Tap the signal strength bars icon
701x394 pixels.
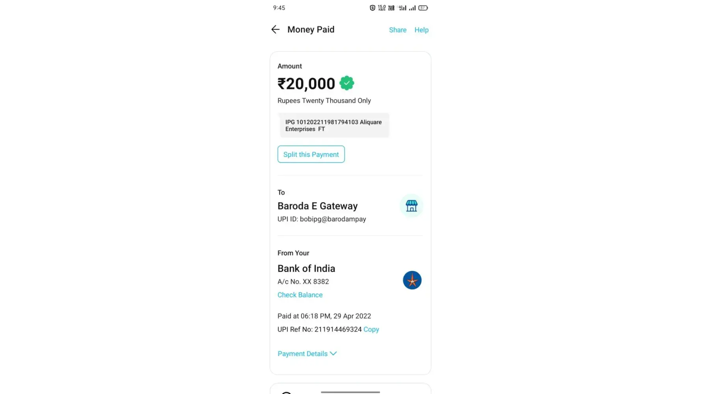click(412, 8)
